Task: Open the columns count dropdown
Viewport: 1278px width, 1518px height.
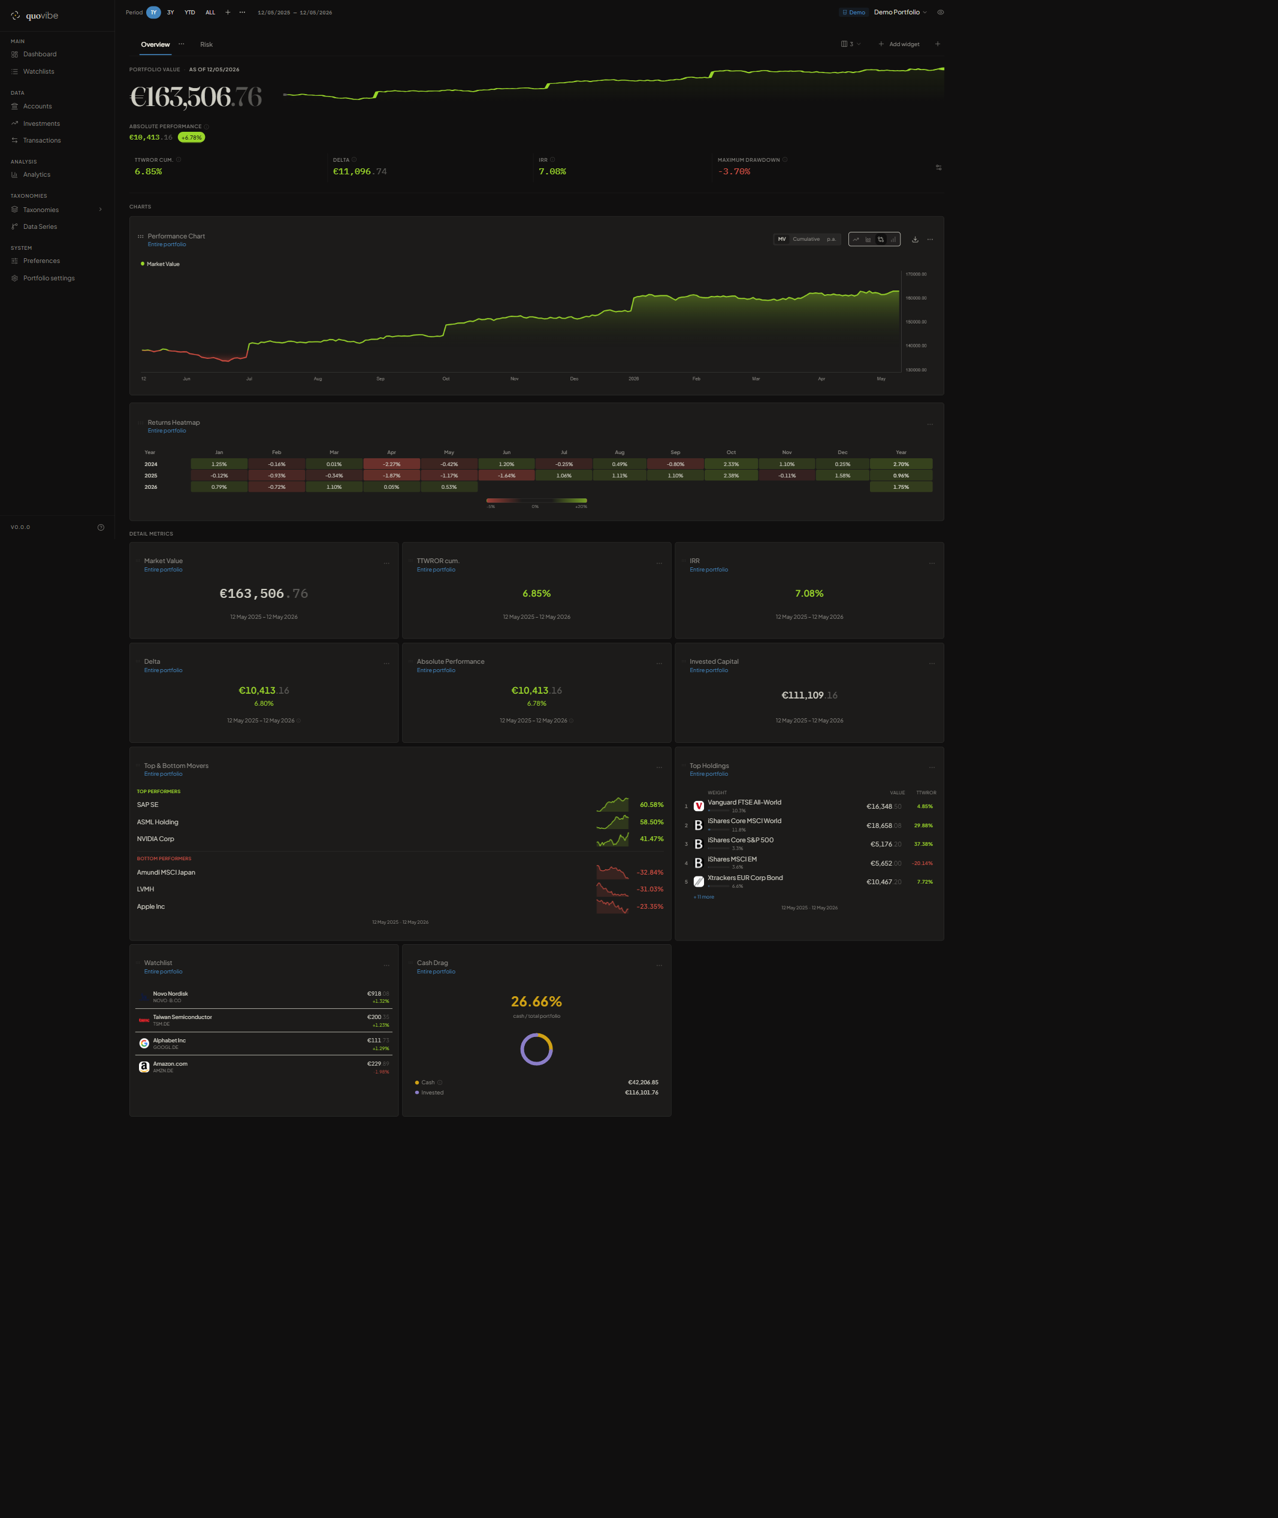Action: pyautogui.click(x=851, y=44)
